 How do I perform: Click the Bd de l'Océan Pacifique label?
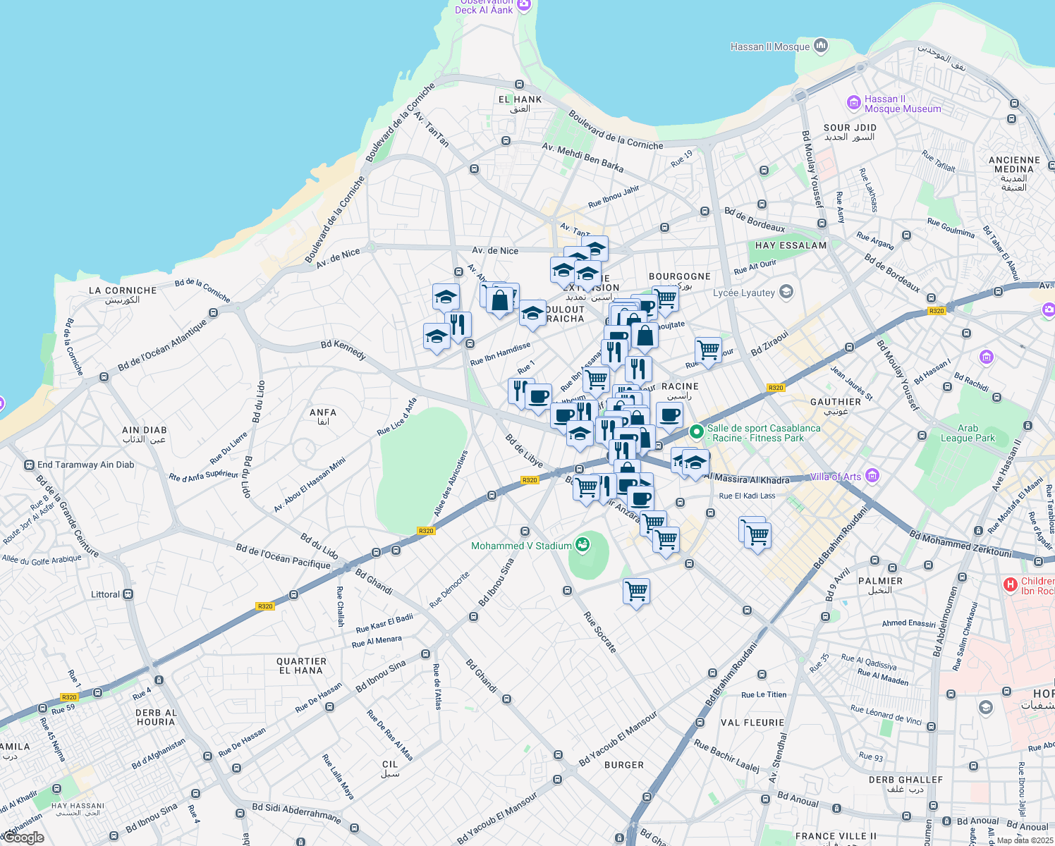(x=283, y=556)
